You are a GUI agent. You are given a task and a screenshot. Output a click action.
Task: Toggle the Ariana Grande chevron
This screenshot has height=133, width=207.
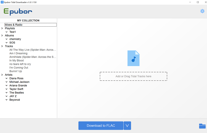(6, 85)
